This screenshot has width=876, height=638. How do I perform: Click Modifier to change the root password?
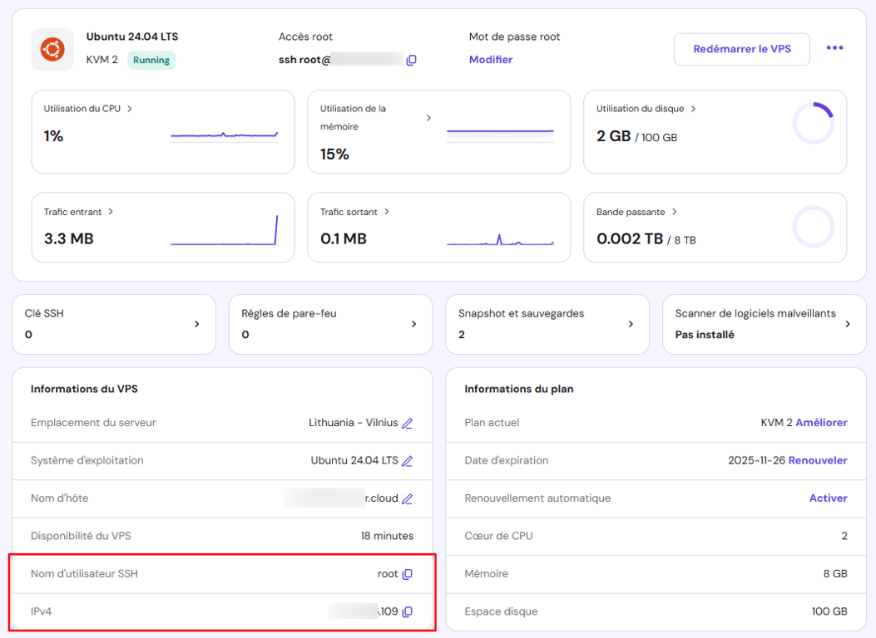(x=491, y=59)
